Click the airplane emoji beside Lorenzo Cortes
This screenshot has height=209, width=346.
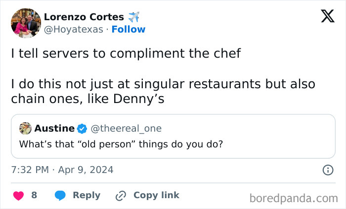click(134, 17)
